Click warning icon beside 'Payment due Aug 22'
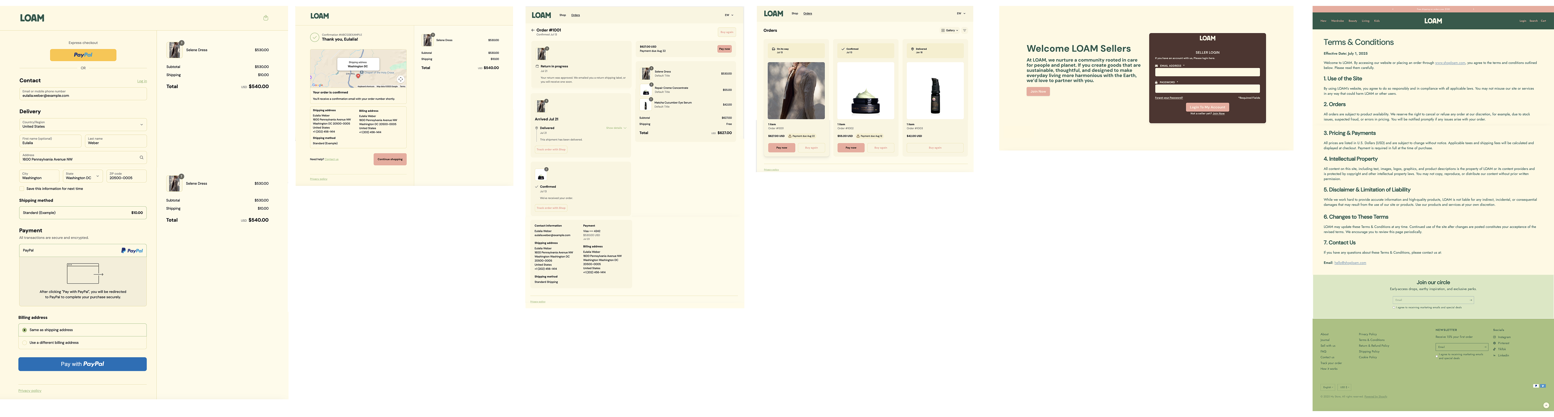 (x=790, y=136)
